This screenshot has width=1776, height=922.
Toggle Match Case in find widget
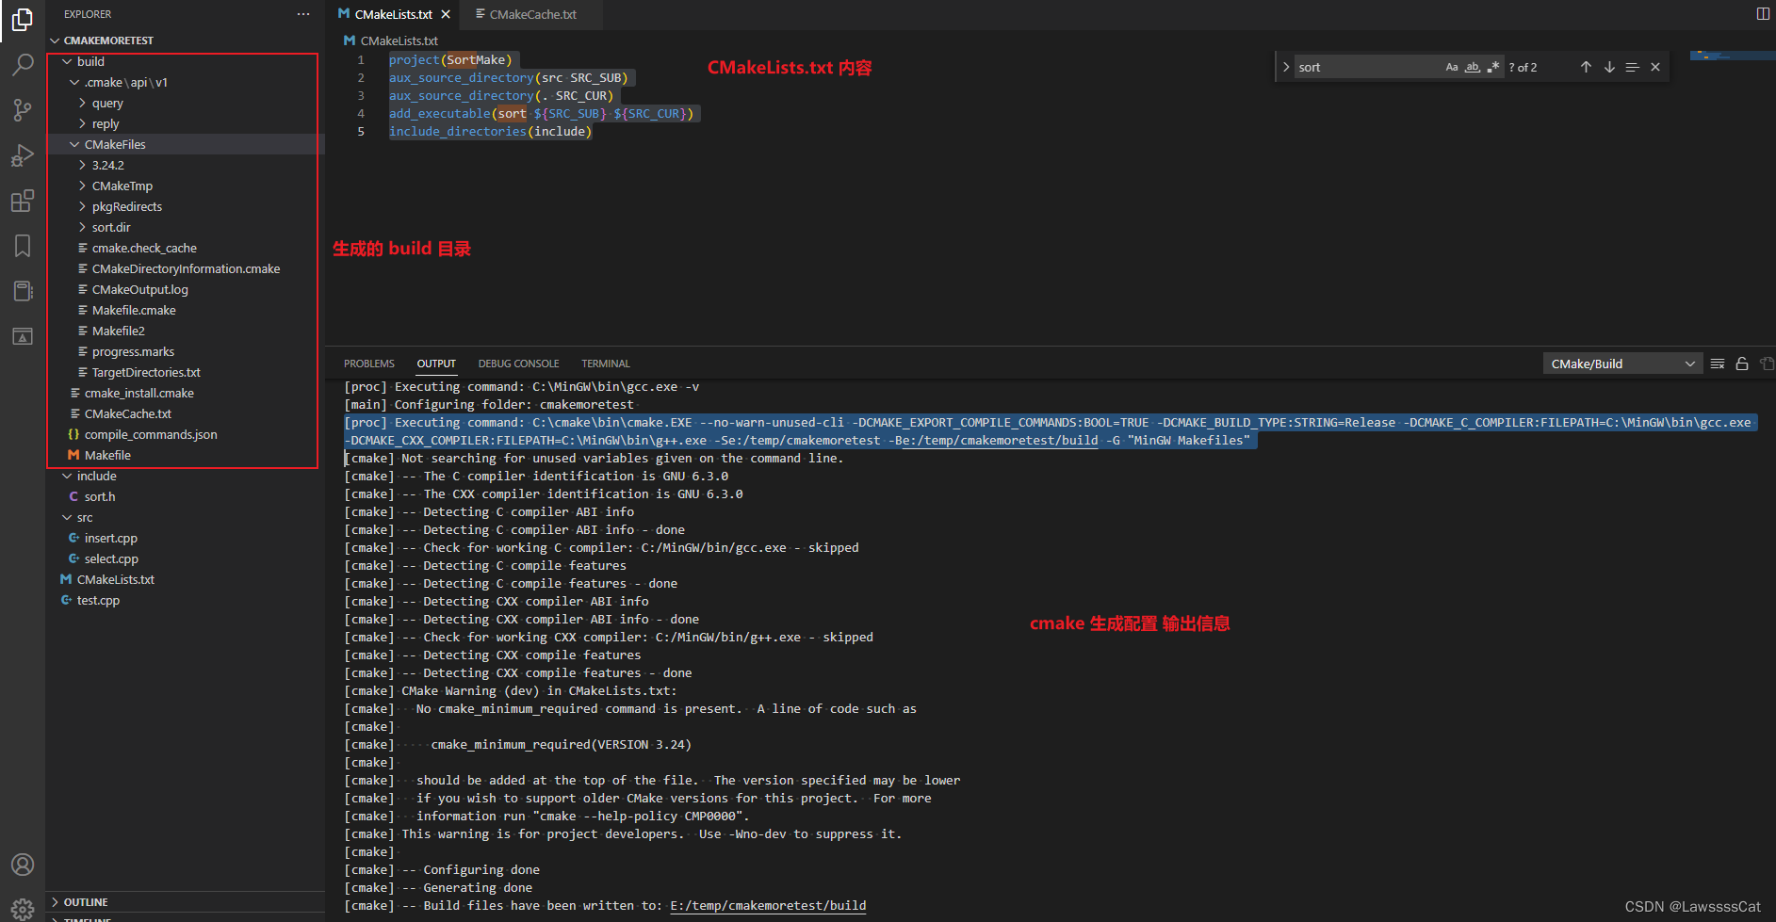coord(1452,67)
